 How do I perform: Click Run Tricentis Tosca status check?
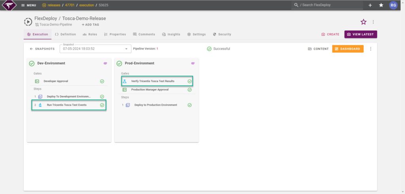(102, 105)
